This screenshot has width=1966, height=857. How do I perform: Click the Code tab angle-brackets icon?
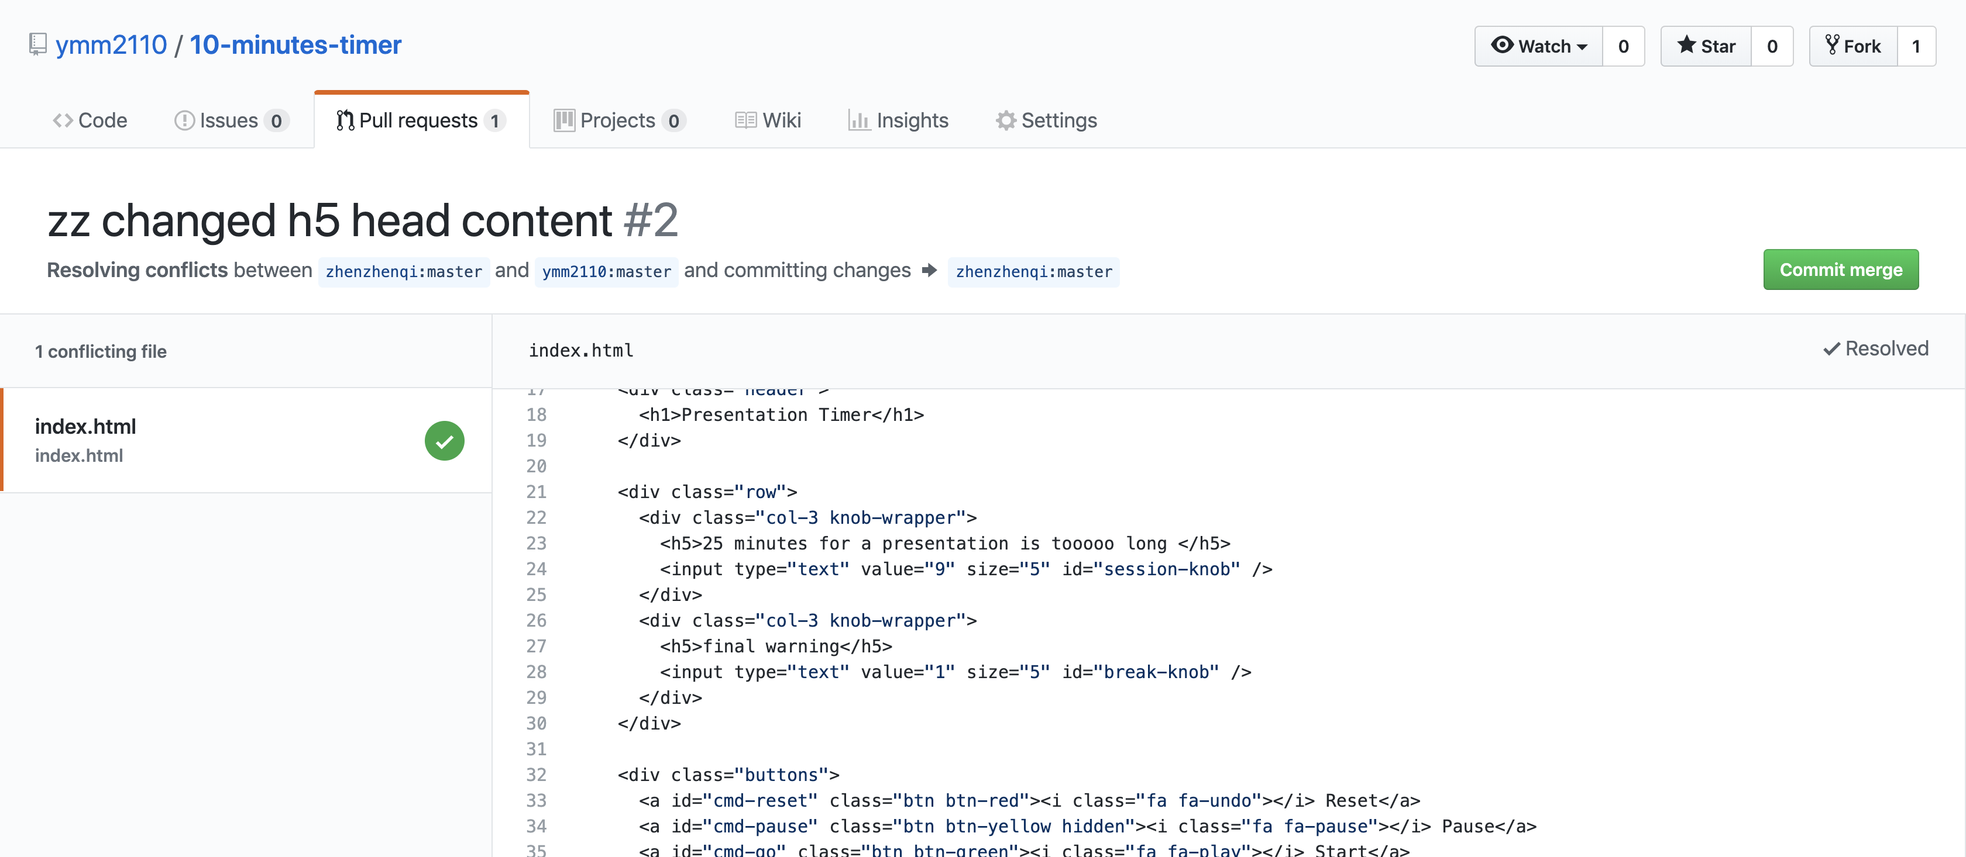click(63, 120)
